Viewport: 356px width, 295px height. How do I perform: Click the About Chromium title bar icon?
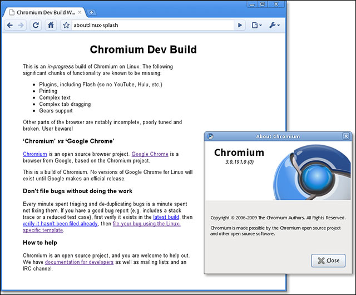[x=210, y=136]
